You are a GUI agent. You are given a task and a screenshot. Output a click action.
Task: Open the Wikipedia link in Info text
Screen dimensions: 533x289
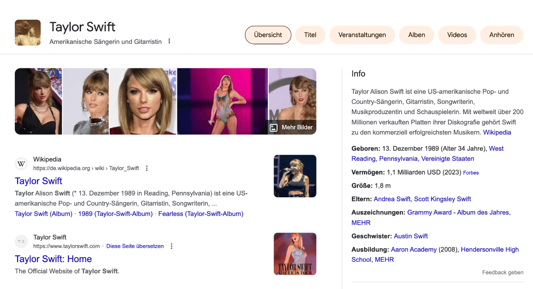497,132
